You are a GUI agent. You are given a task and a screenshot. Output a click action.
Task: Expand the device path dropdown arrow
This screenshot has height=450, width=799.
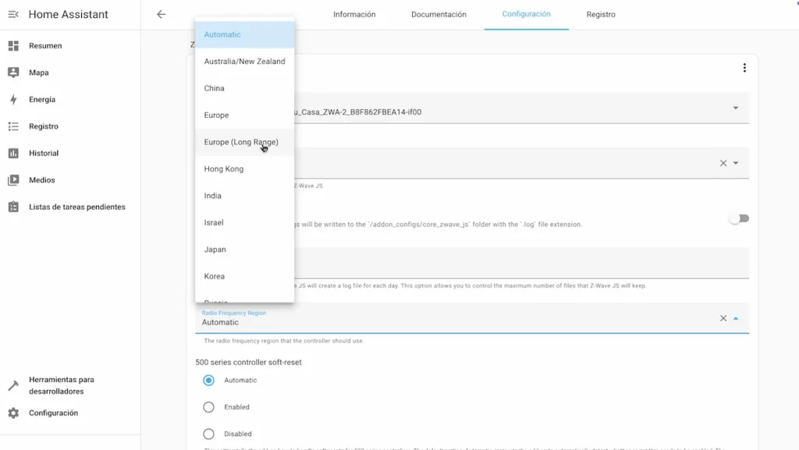(736, 108)
